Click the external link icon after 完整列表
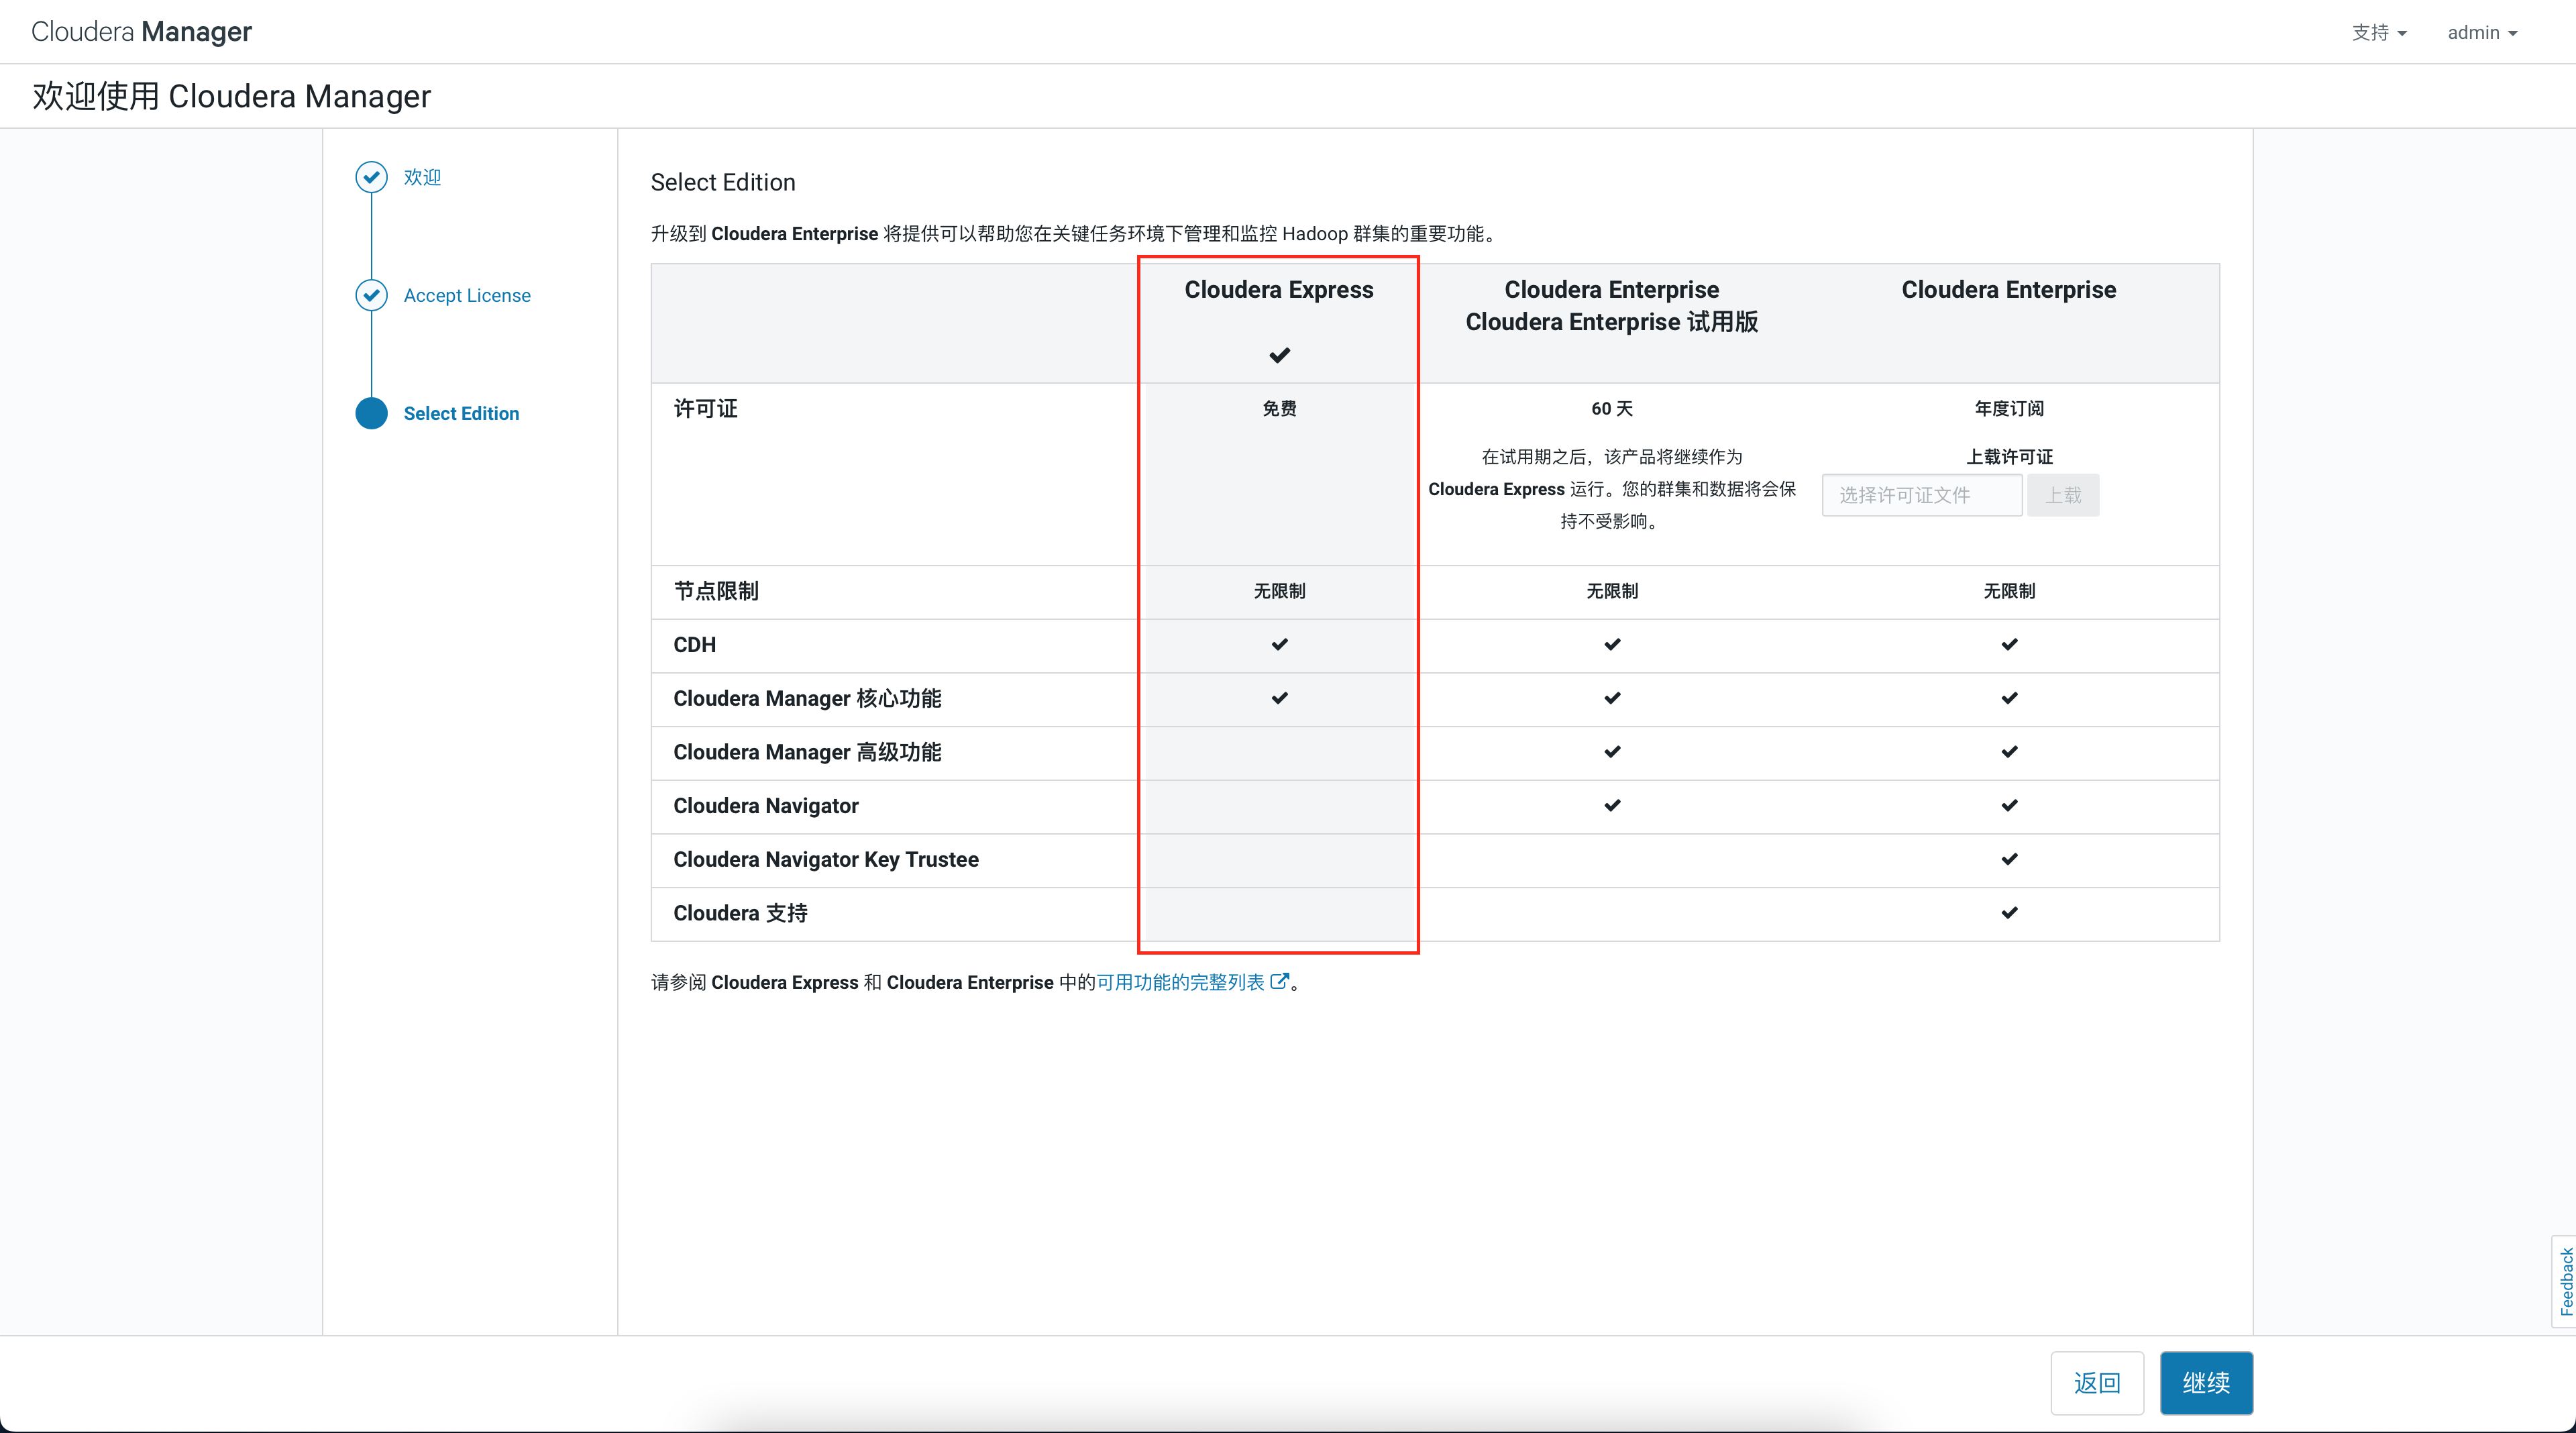The height and width of the screenshot is (1433, 2576). [x=1279, y=981]
